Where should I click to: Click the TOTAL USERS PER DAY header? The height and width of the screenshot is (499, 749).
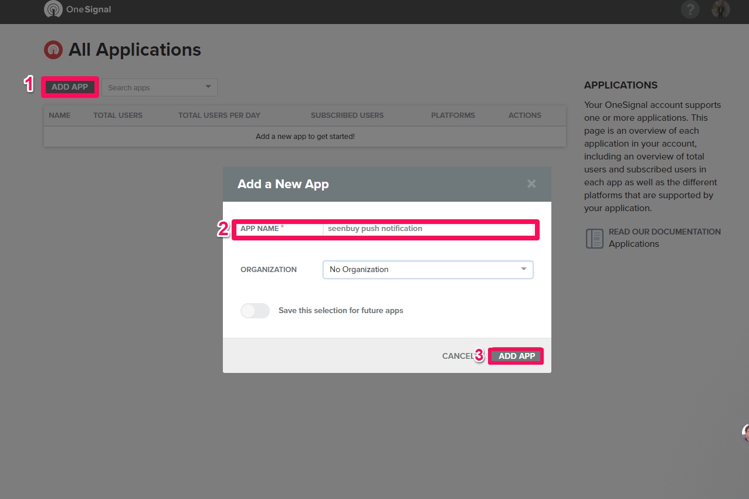tap(219, 116)
